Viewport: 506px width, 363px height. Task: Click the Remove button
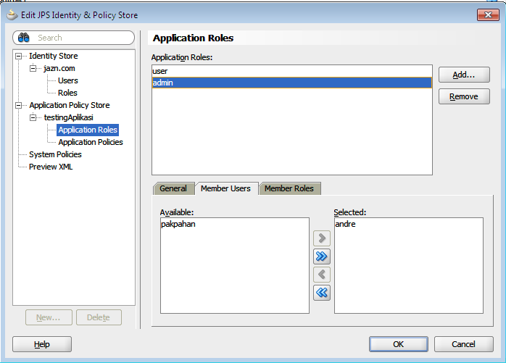point(464,96)
